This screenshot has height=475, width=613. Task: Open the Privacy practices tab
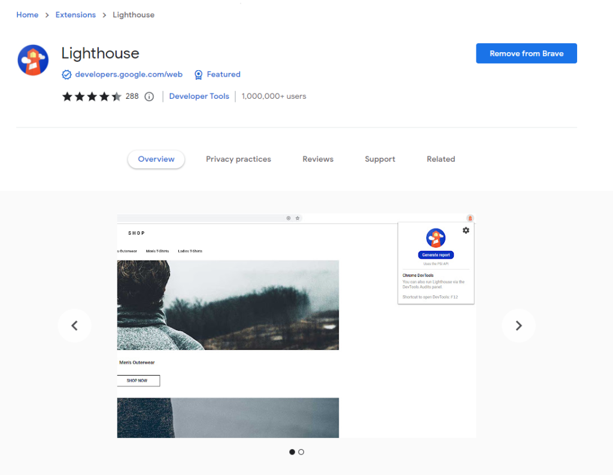click(x=238, y=159)
